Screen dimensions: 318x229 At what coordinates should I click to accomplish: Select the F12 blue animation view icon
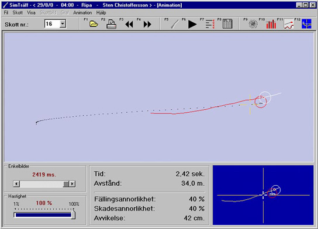[x=306, y=24]
